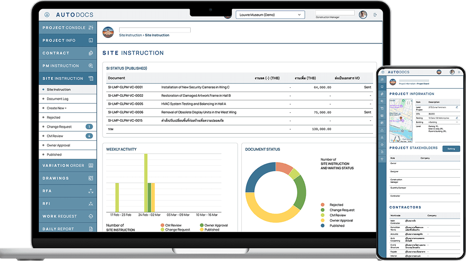Open the Project Console menu

pos(68,27)
